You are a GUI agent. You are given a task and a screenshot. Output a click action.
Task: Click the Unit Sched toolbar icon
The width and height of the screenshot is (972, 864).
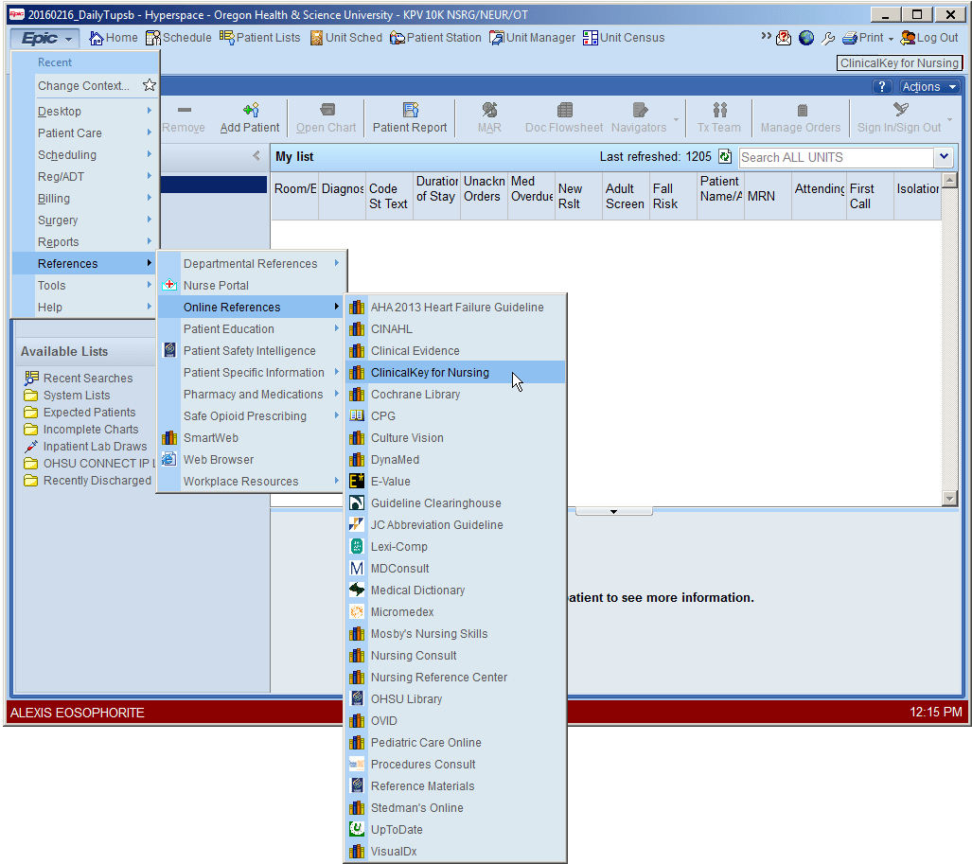click(346, 38)
